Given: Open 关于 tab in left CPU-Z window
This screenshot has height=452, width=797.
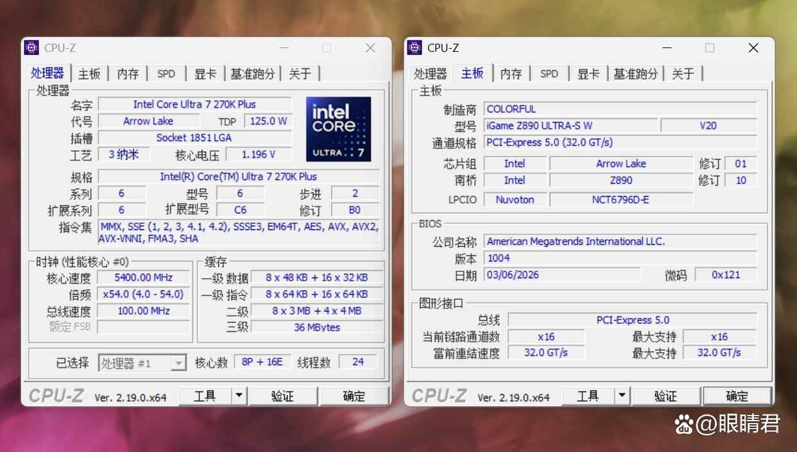Looking at the screenshot, I should click(x=300, y=74).
